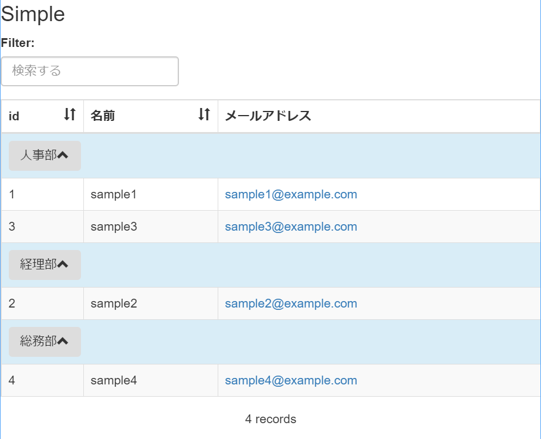Screen dimensions: 541x439
Task: Focus the 検索する filter input
Action: point(90,71)
